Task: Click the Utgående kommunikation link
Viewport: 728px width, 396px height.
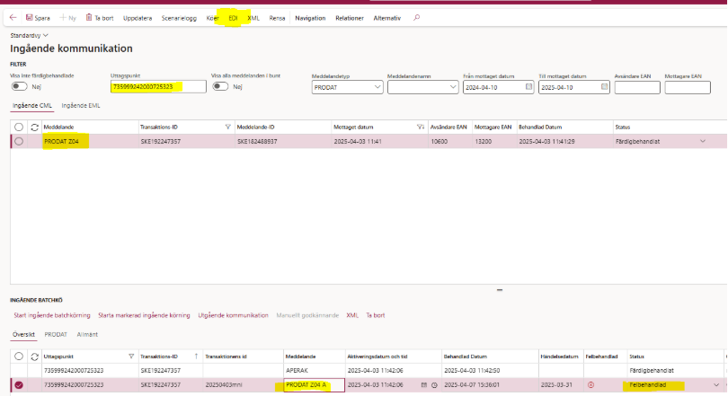Action: [x=233, y=315]
